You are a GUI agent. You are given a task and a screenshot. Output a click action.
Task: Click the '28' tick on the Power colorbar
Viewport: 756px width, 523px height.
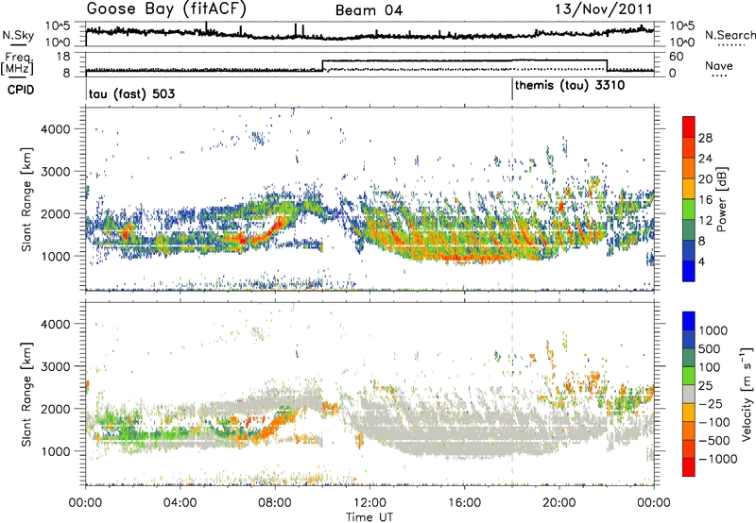pos(705,138)
